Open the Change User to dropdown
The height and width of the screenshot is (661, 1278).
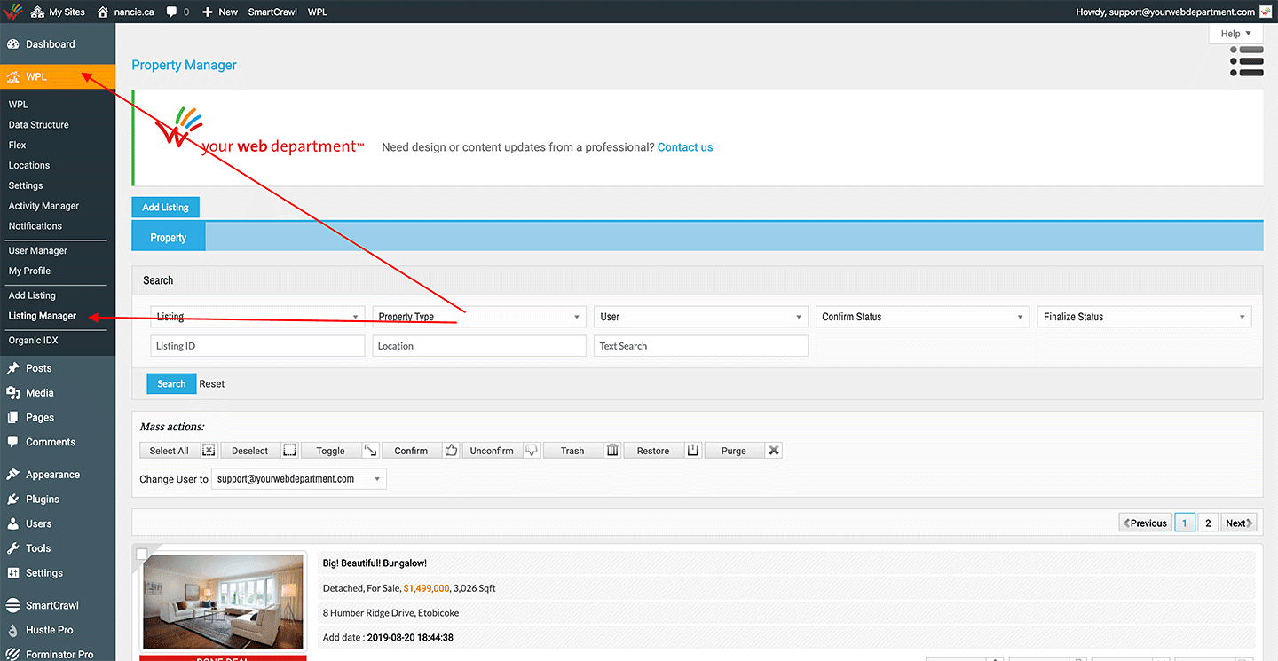click(299, 479)
